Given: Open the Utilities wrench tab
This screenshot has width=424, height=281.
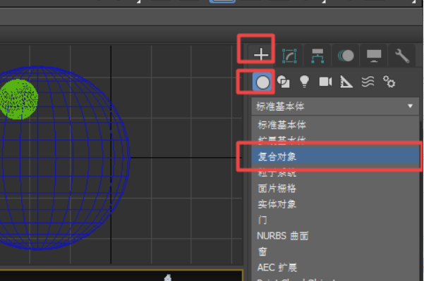Looking at the screenshot, I should pos(402,56).
